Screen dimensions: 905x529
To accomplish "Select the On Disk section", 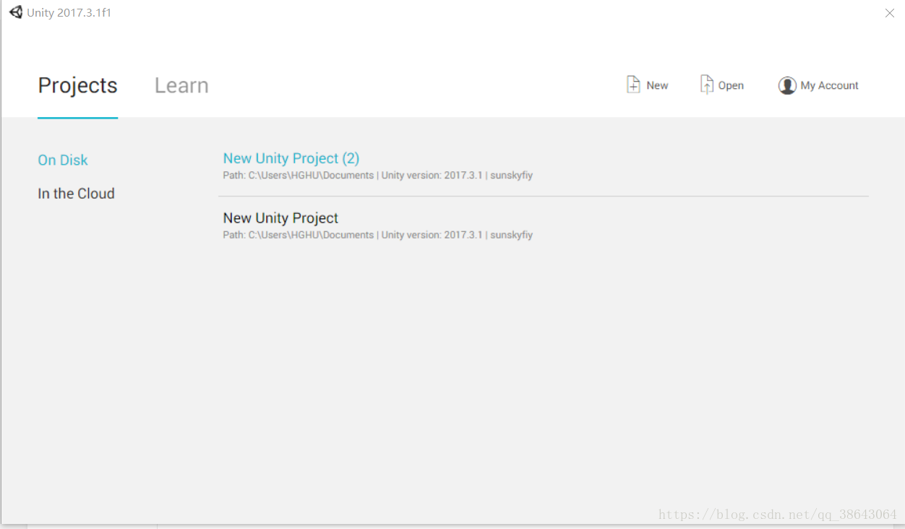I will click(x=63, y=160).
